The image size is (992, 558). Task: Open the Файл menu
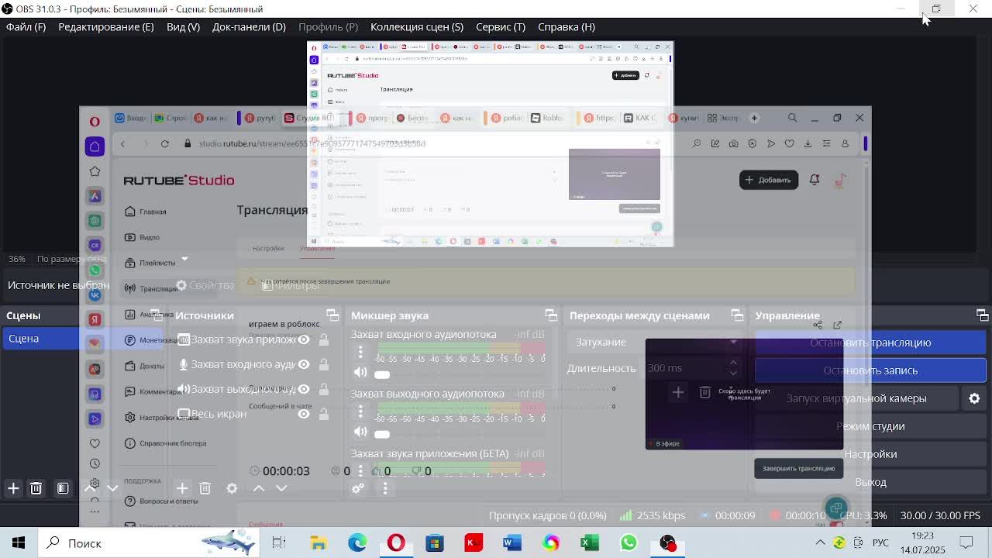coord(26,26)
